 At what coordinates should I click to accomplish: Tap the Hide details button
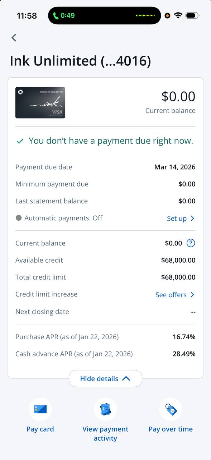click(105, 378)
